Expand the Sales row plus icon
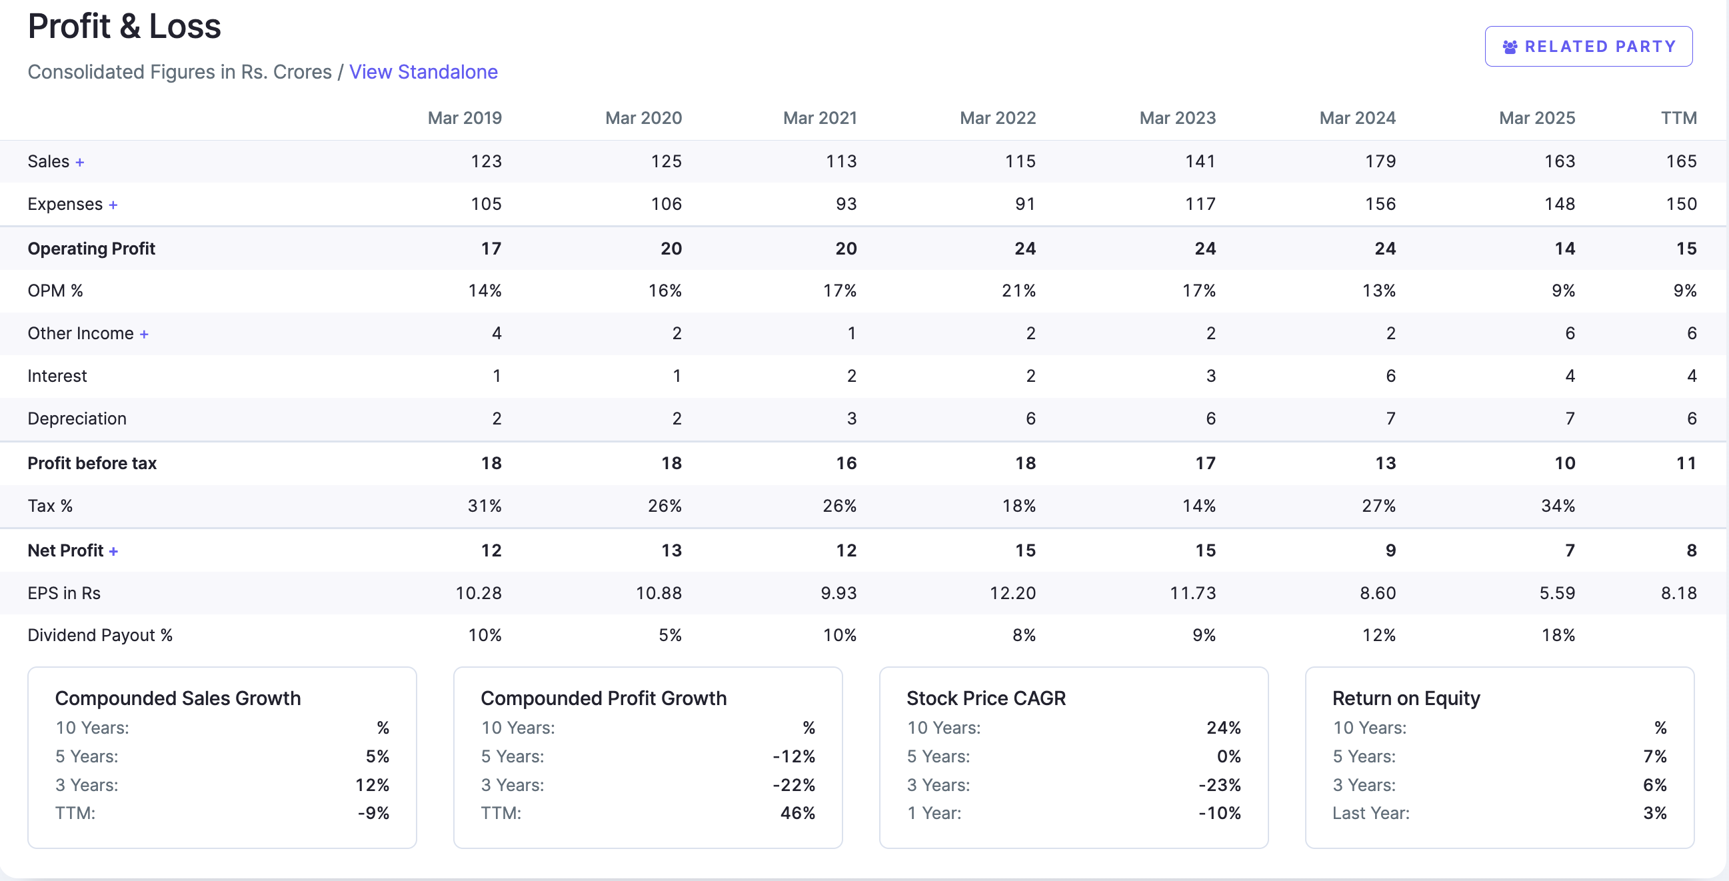1729x881 pixels. 80,163
